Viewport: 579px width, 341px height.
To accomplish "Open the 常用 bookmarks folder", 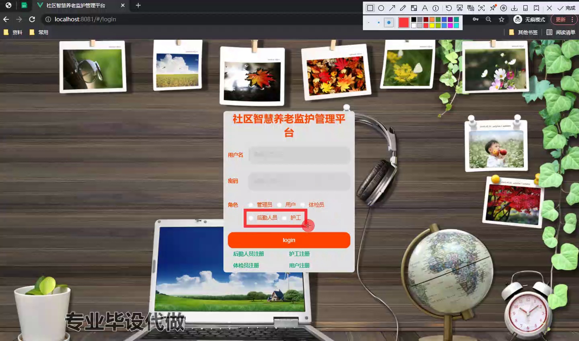I will coord(39,32).
